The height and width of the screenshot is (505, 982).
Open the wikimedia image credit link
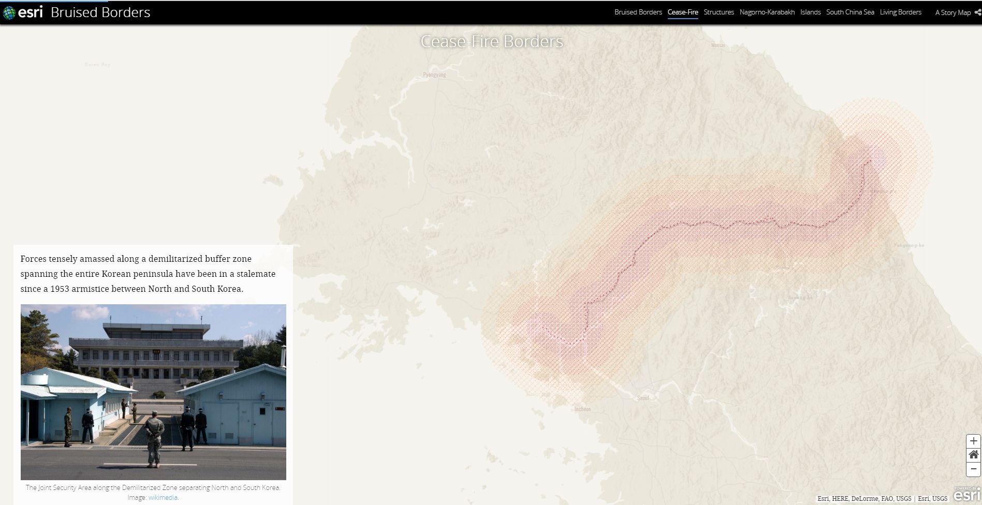(163, 497)
